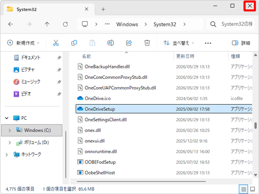Click System32 in the address breadcrumb
Viewport: 259px width, 194px height.
165,24
